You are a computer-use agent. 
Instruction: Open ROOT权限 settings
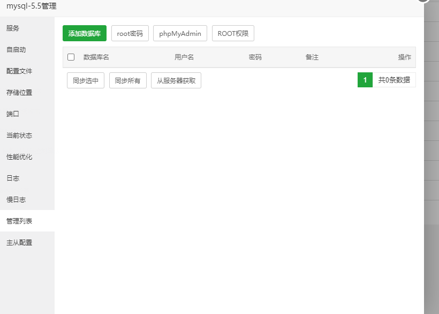(233, 33)
